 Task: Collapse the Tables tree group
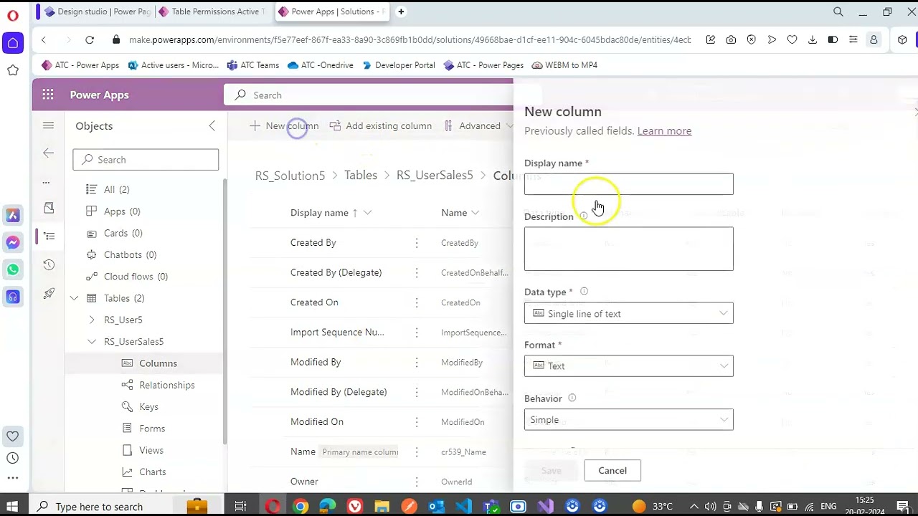pos(75,298)
